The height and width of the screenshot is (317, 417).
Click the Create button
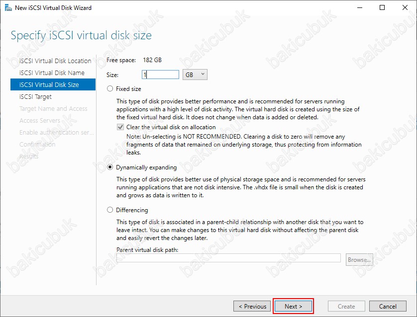(x=346, y=306)
